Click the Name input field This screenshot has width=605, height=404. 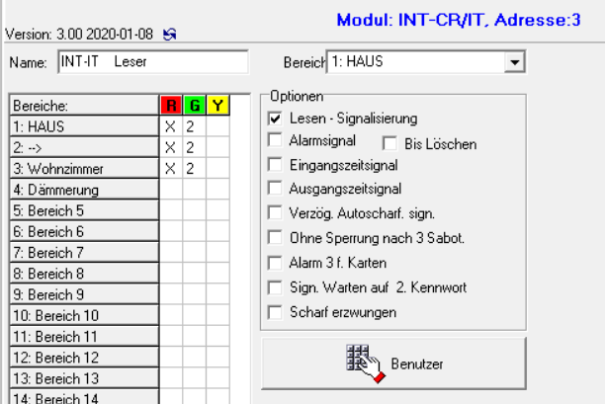(x=153, y=61)
